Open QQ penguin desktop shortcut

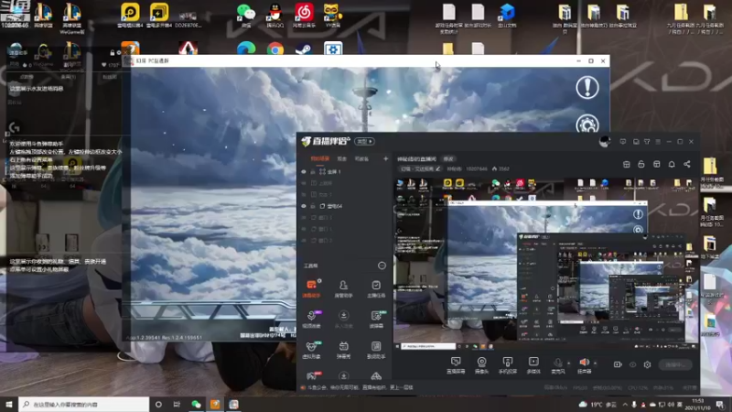275,15
